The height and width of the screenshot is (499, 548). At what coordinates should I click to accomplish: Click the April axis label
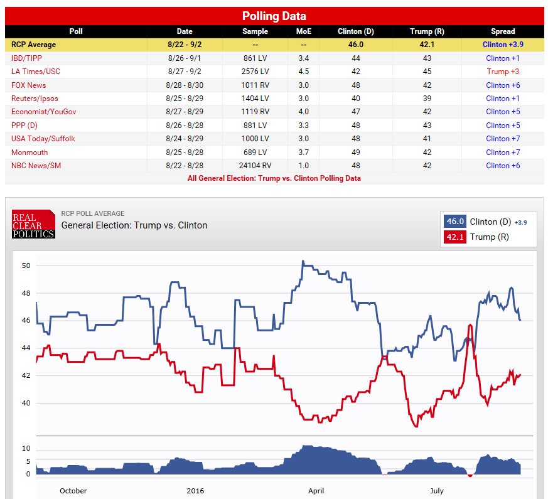pos(316,491)
